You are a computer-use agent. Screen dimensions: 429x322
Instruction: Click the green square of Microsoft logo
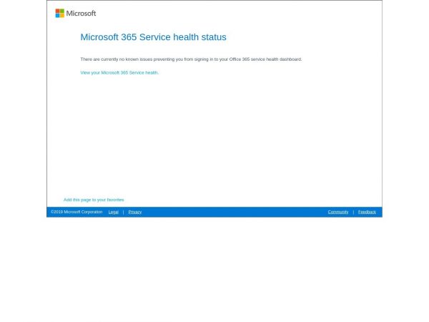pyautogui.click(x=62, y=11)
